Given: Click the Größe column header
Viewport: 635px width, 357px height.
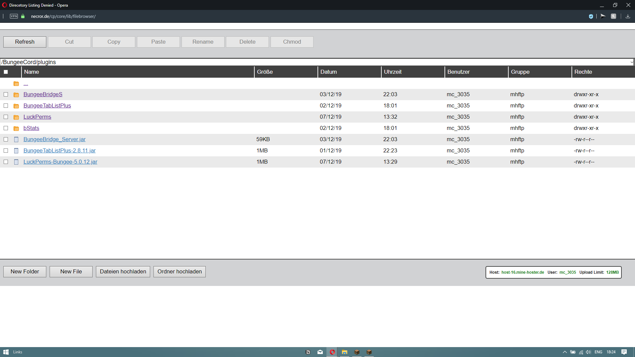Looking at the screenshot, I should tap(265, 72).
